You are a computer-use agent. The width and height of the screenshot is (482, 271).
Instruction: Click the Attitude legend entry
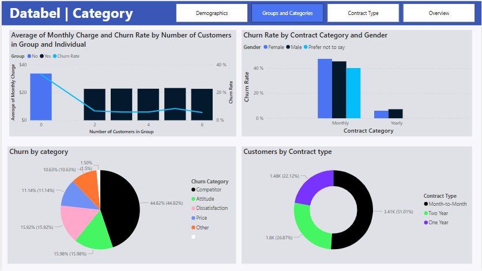tap(202, 199)
